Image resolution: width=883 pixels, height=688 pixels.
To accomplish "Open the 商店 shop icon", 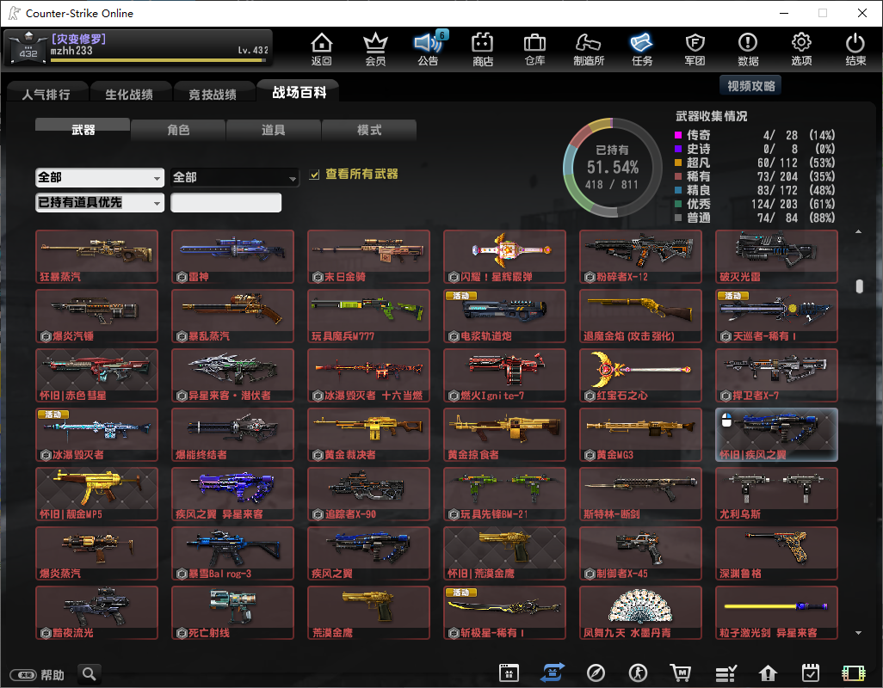I will 483,49.
